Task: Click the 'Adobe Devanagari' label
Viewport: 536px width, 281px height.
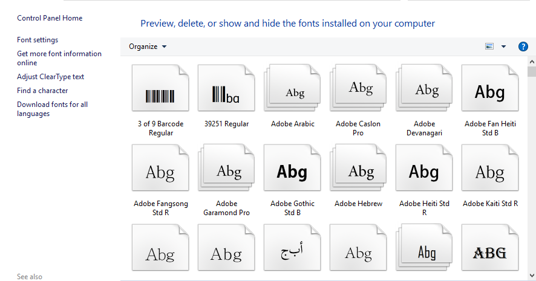Action: 424,128
